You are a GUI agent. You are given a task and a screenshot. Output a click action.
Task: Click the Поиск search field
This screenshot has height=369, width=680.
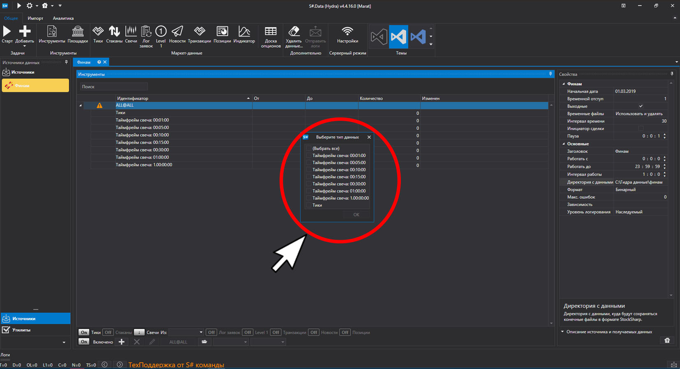114,87
